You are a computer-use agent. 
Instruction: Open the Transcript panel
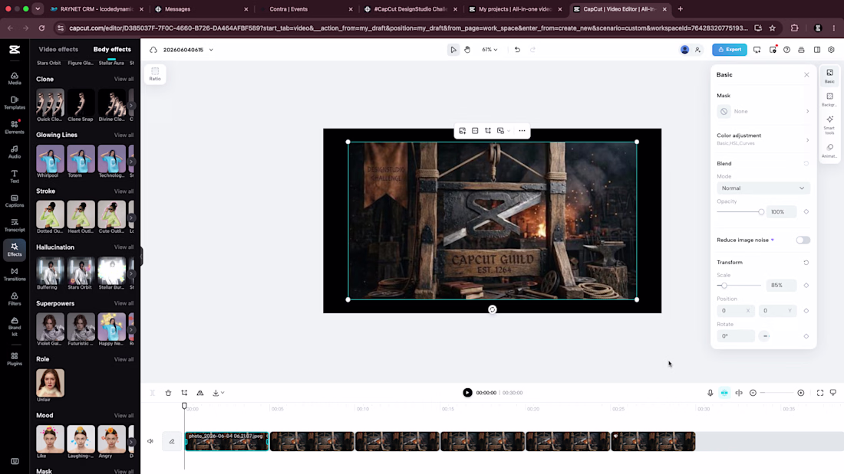(15, 225)
